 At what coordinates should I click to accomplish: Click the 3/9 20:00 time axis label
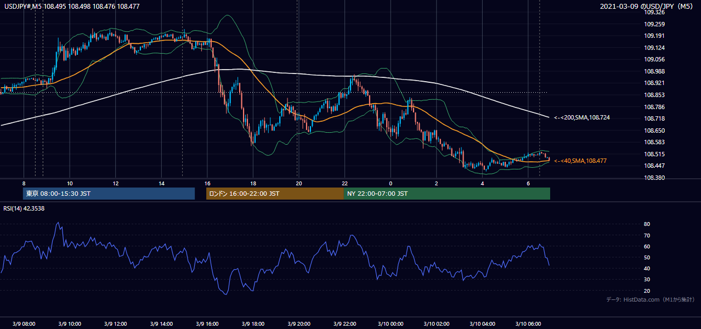299,324
